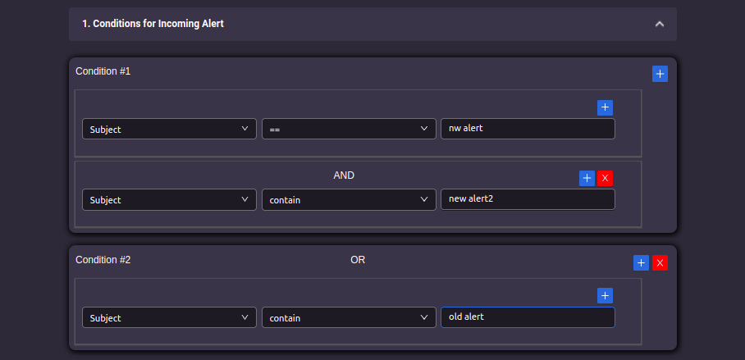Delete the AND rule with 'new alert2'
Viewport: 745px width, 360px height.
(605, 178)
